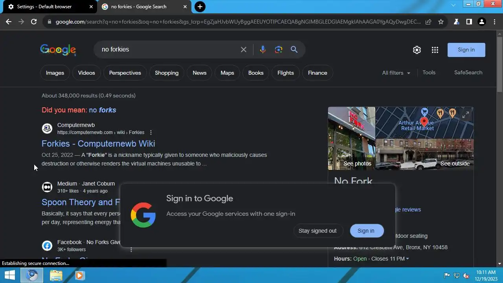Open the taskbar clock showing 10:11 AM
The height and width of the screenshot is (283, 503).
tap(486, 276)
